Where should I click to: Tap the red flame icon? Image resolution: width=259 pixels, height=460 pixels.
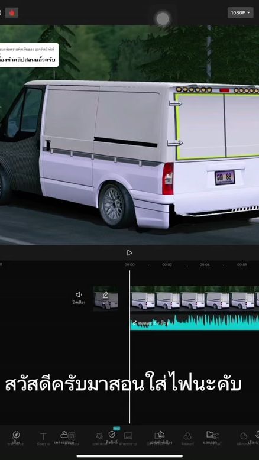pos(12,12)
